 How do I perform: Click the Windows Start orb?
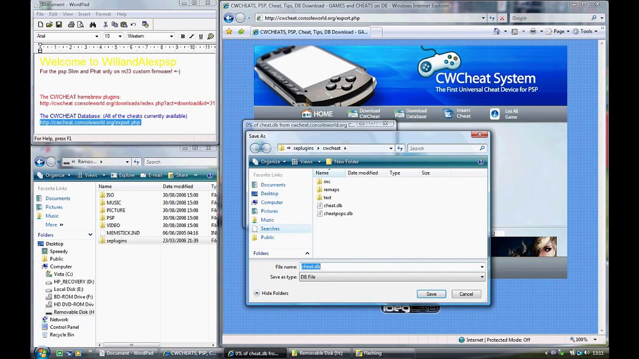tap(42, 352)
